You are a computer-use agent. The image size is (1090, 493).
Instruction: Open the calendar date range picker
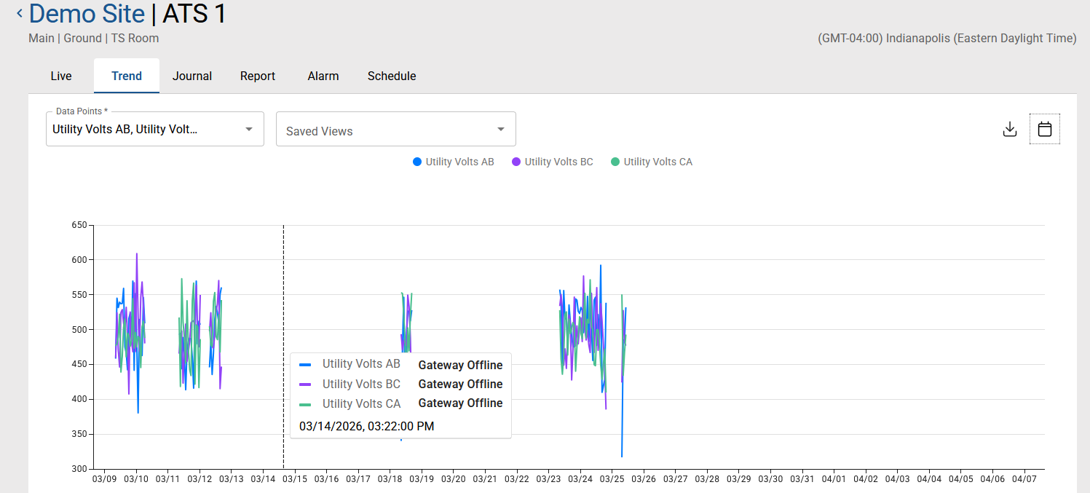tap(1044, 130)
